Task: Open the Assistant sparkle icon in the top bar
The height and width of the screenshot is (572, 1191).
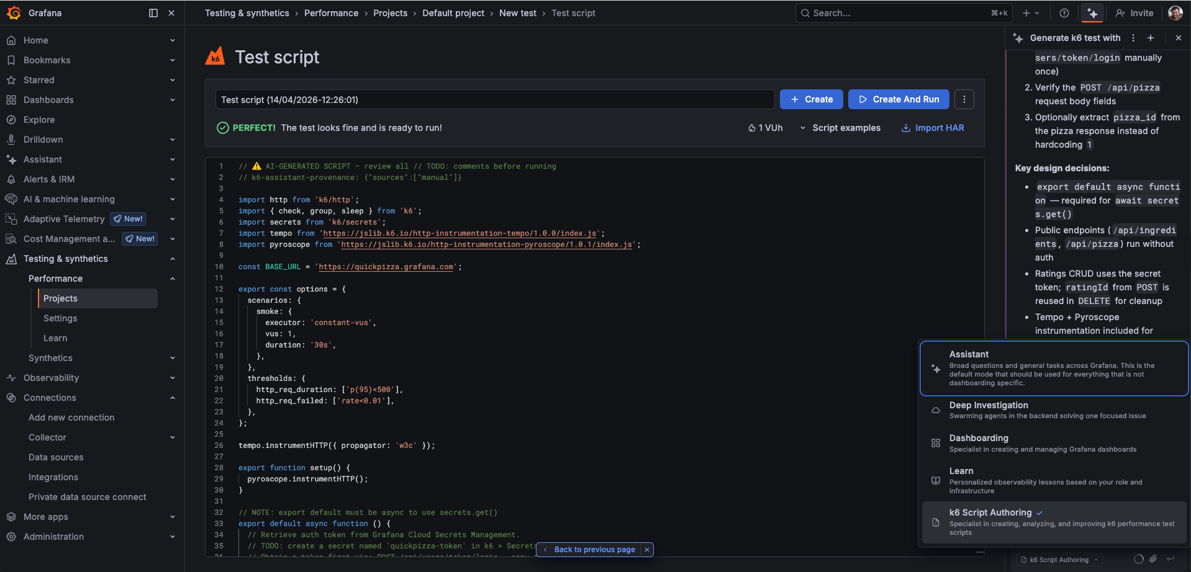Action: click(x=1092, y=12)
